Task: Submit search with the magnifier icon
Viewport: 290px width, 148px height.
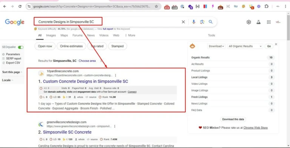Action: tap(210, 22)
